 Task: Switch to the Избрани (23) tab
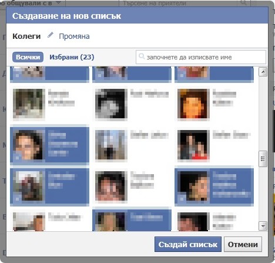pyautogui.click(x=72, y=57)
